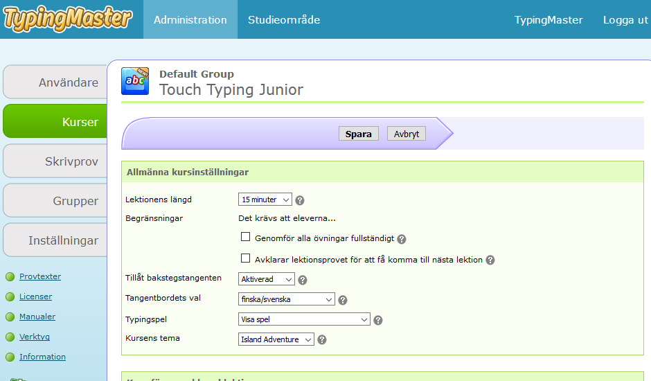Image resolution: width=651 pixels, height=381 pixels.
Task: Open help icon for Kursens tema
Action: pyautogui.click(x=322, y=340)
